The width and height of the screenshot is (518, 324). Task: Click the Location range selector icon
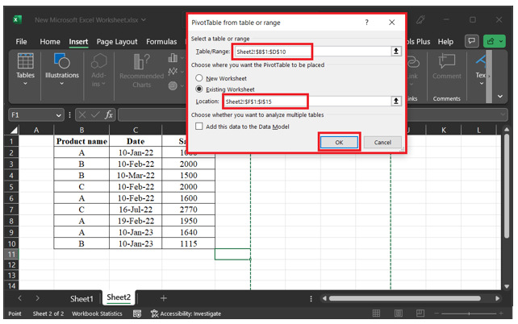[396, 101]
